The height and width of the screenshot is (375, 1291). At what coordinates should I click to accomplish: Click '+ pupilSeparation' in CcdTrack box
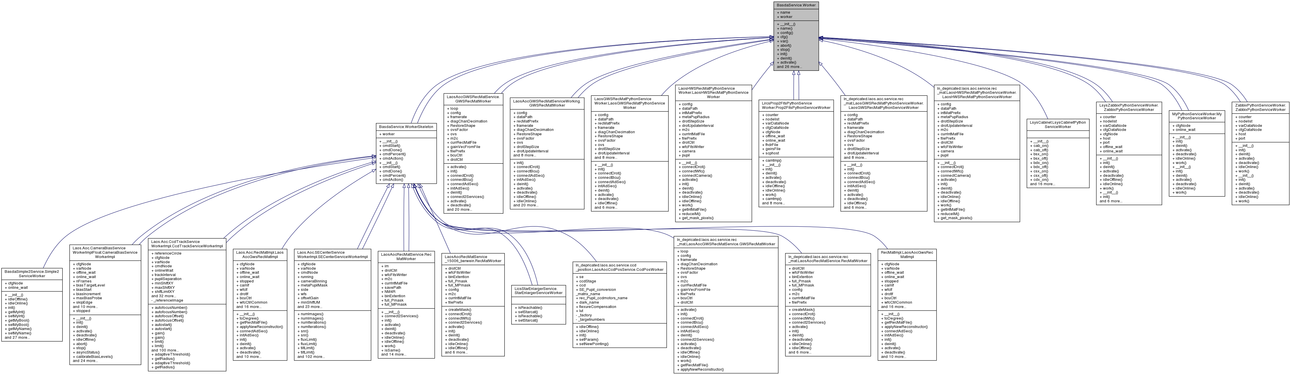tap(166, 279)
